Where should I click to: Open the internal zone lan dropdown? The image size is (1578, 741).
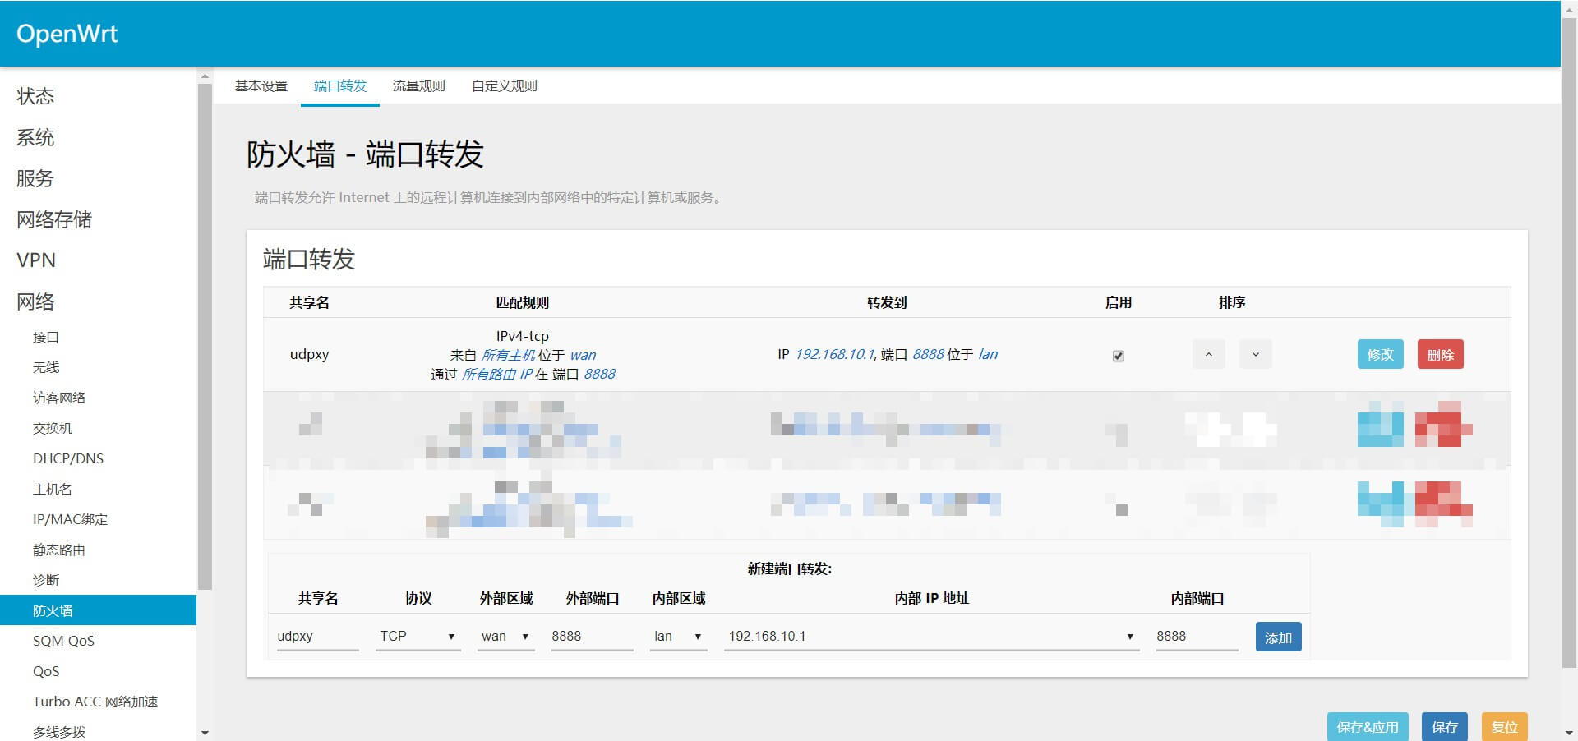click(x=678, y=637)
